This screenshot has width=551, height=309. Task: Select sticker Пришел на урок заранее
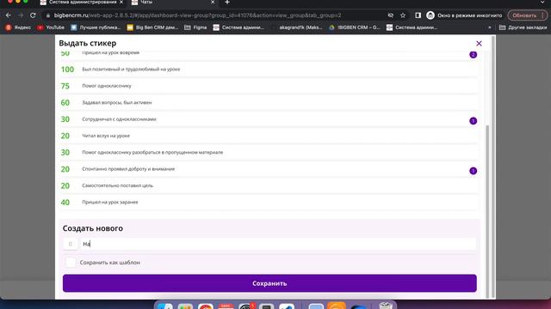coord(269,203)
